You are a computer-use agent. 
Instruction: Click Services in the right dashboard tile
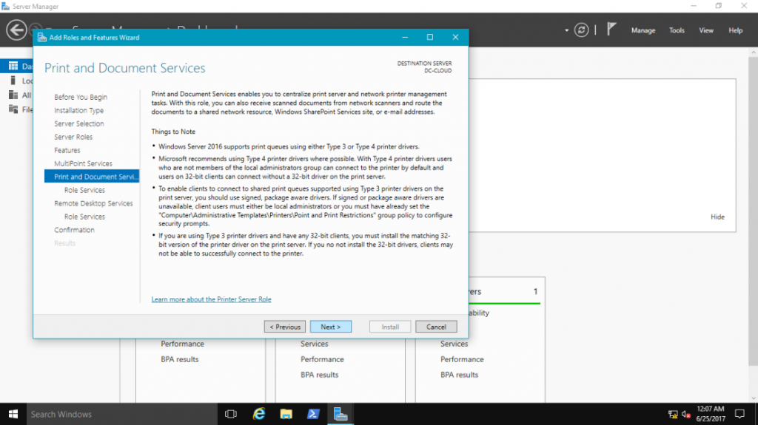(454, 344)
